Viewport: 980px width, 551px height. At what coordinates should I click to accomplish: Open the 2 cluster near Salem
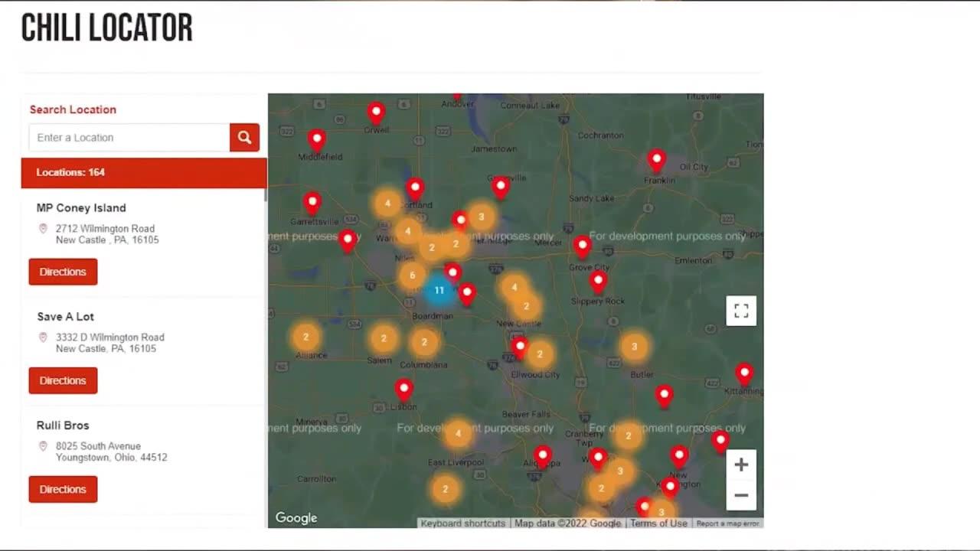point(384,338)
